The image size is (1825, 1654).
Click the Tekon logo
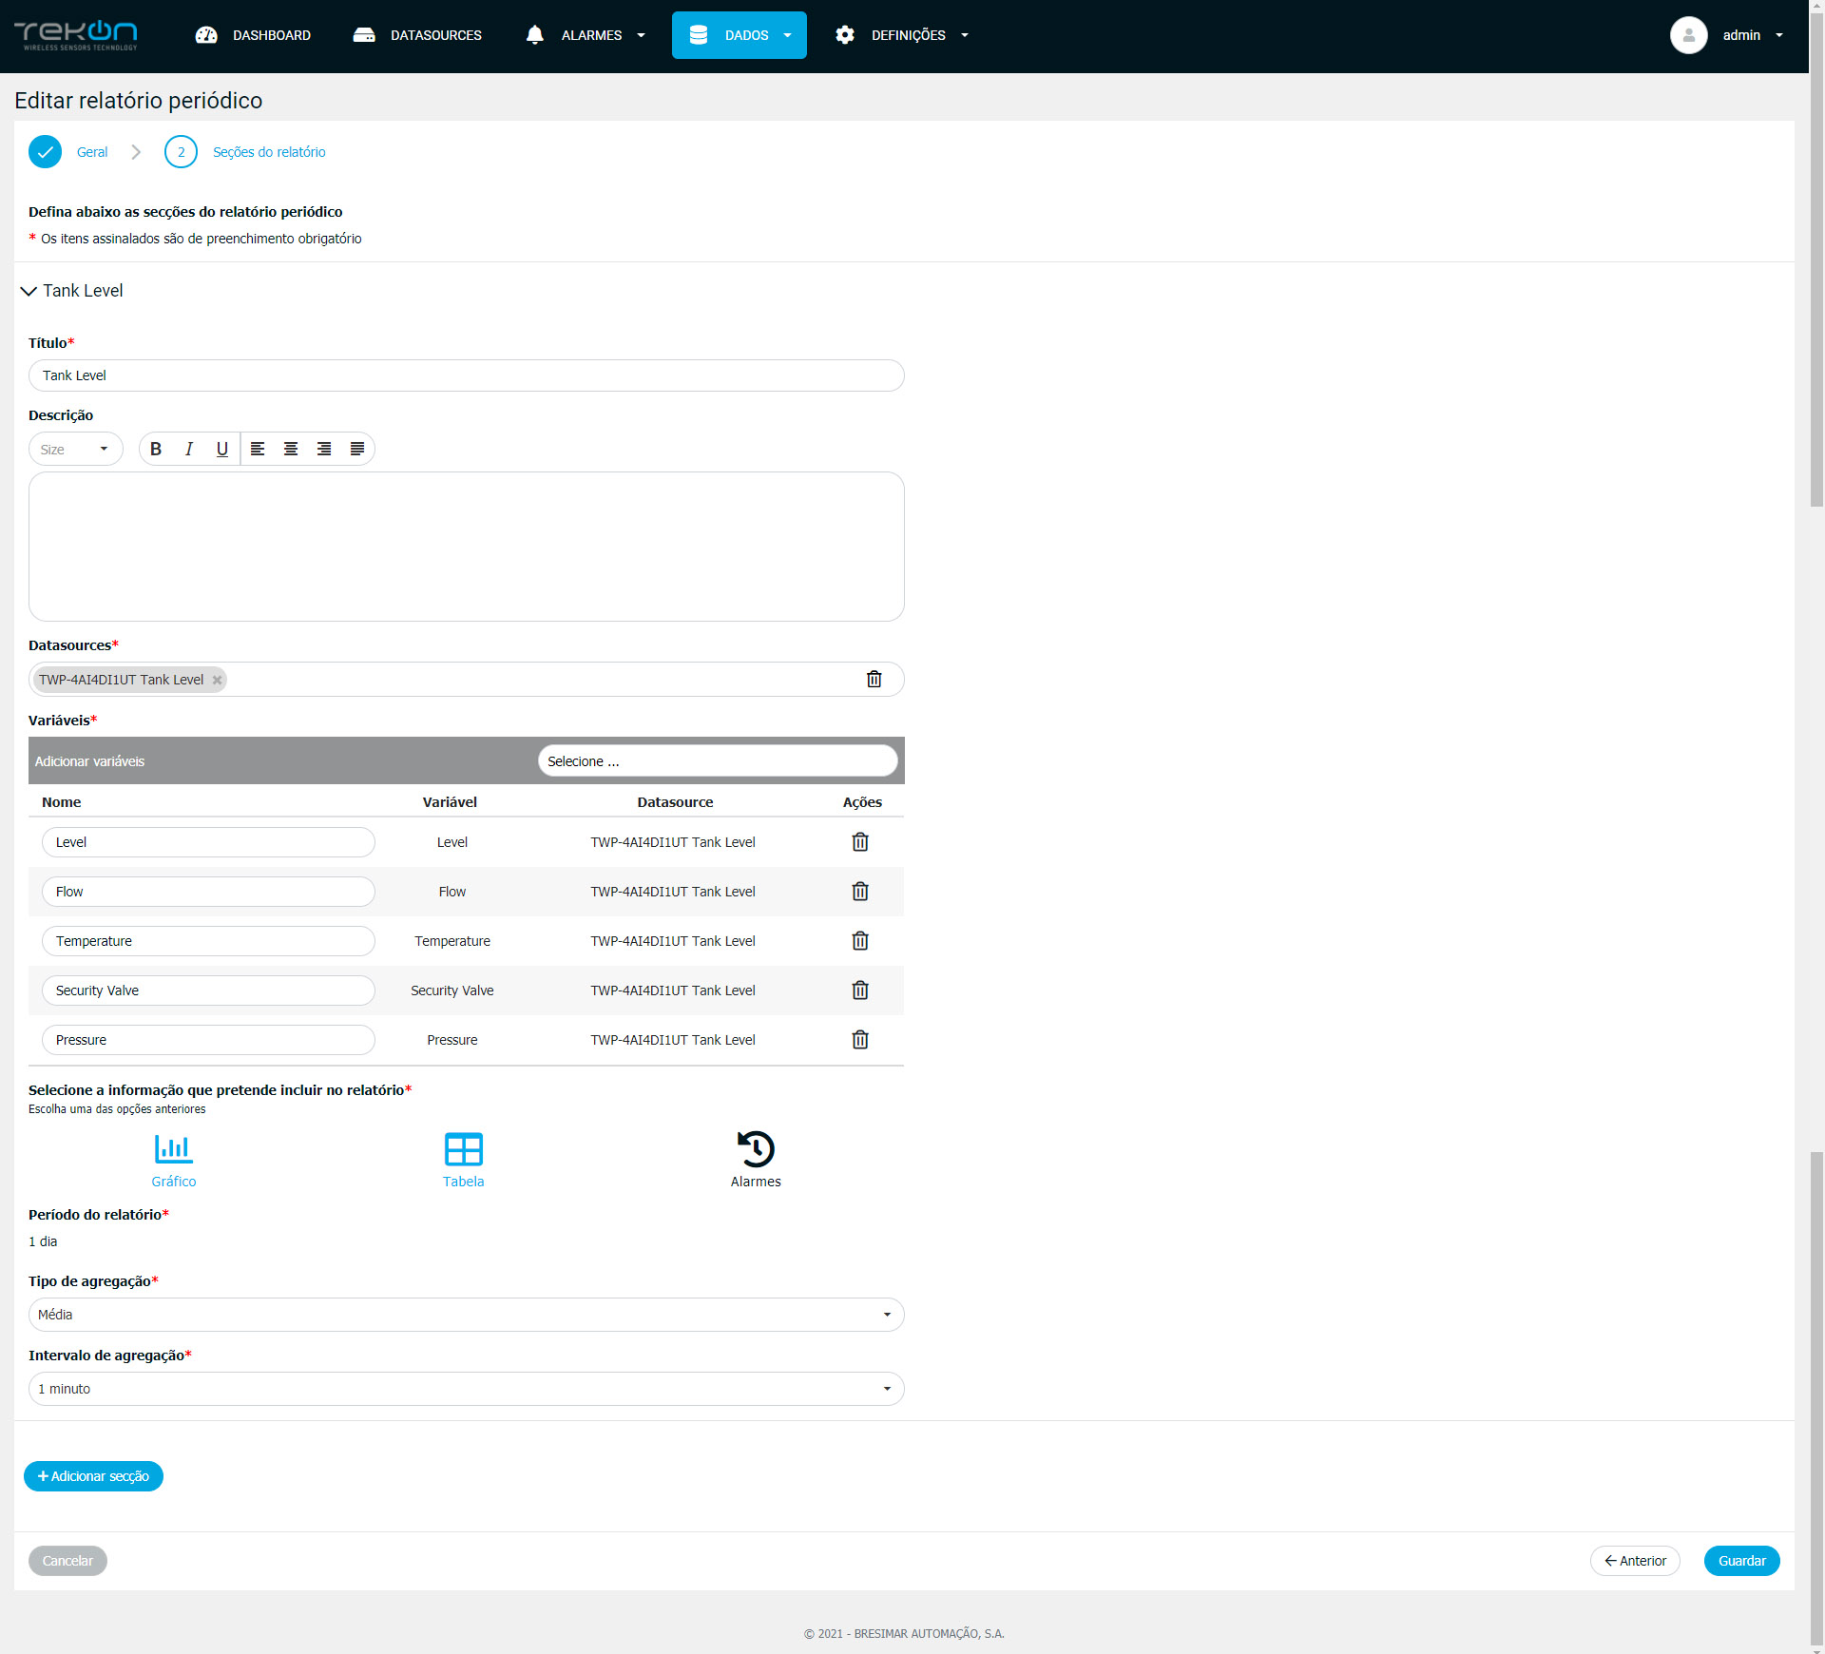(76, 35)
